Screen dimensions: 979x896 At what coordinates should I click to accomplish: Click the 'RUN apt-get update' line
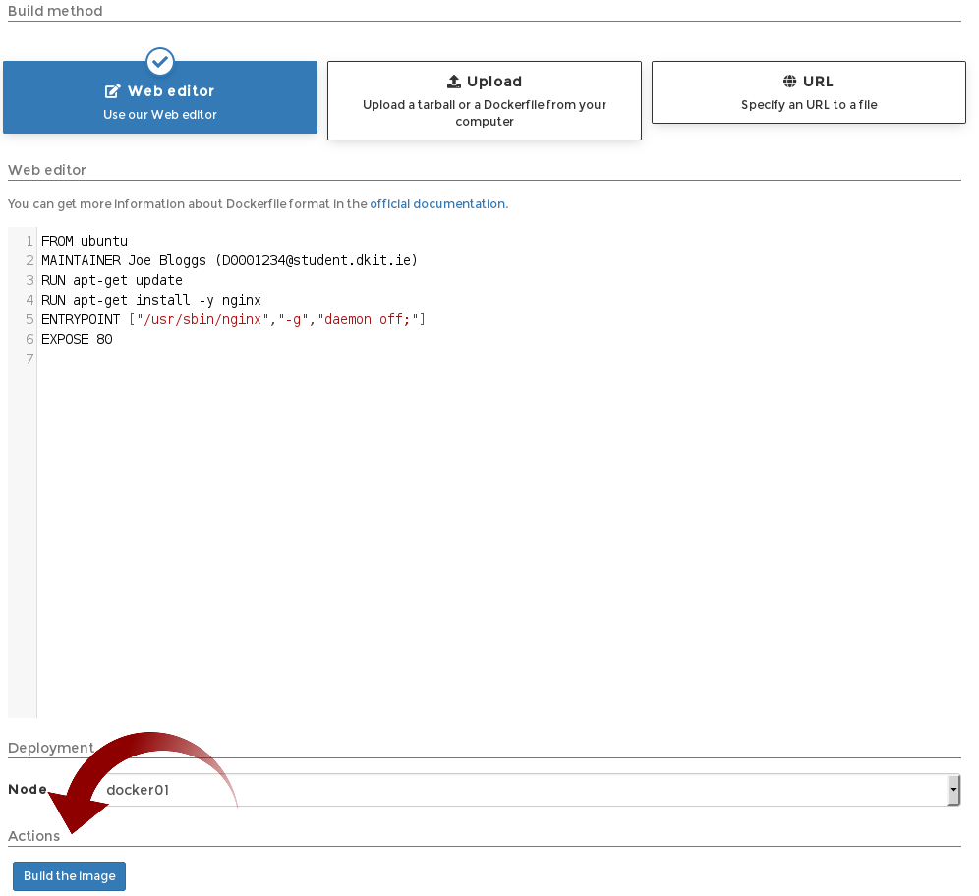point(112,280)
